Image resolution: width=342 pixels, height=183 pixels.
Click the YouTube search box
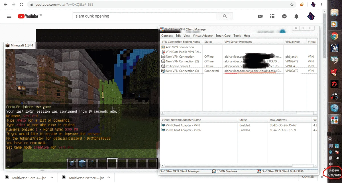point(145,16)
